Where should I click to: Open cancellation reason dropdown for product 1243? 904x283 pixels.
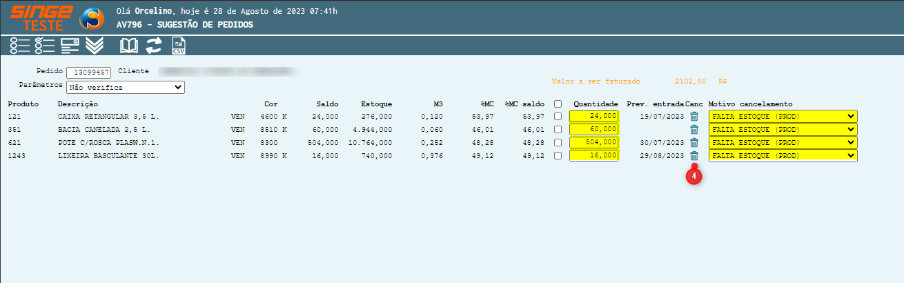click(783, 156)
